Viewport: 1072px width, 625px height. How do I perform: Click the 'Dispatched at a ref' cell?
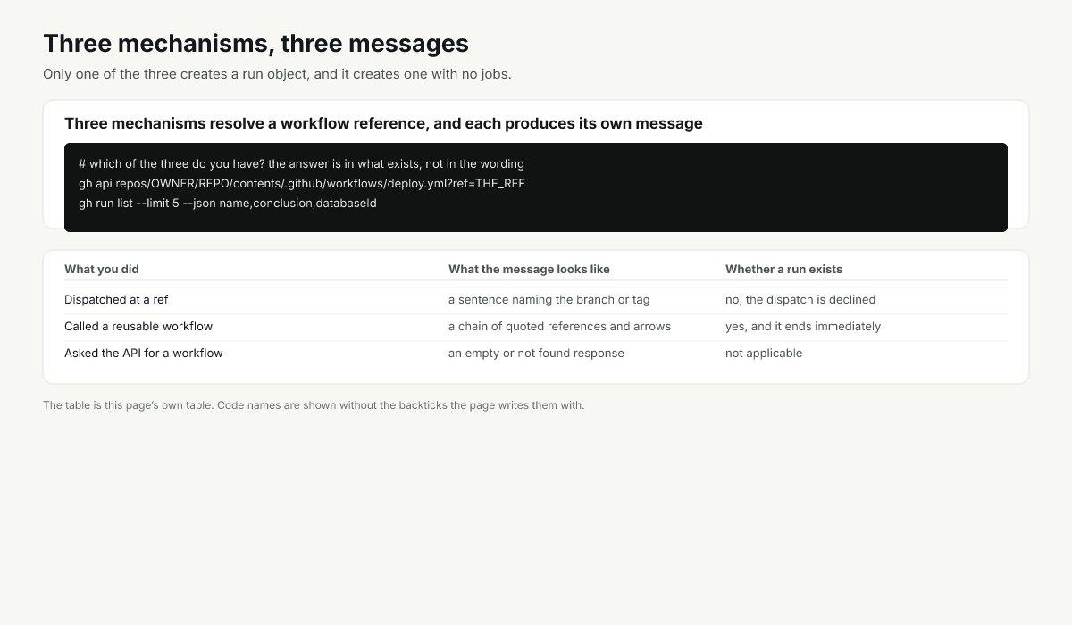tap(116, 300)
